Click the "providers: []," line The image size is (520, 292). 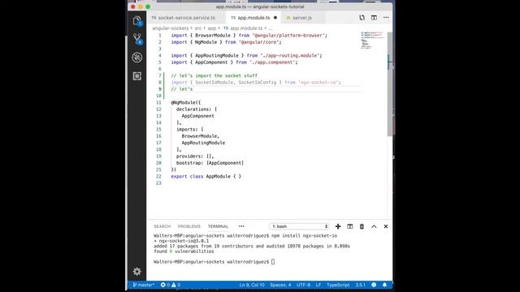coord(195,157)
